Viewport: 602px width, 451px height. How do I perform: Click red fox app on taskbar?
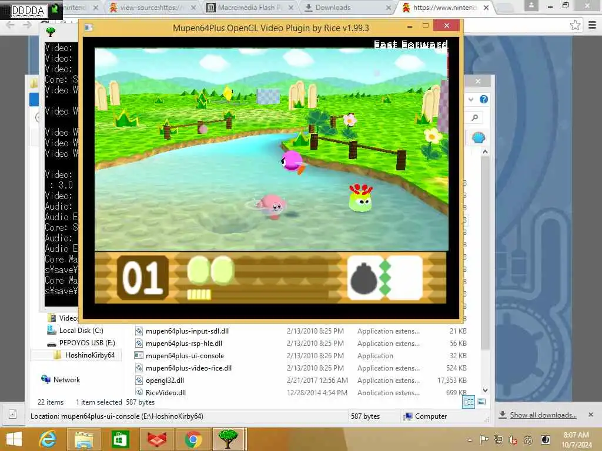pyautogui.click(x=156, y=439)
